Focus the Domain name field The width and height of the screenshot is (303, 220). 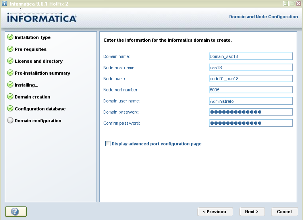(x=251, y=56)
